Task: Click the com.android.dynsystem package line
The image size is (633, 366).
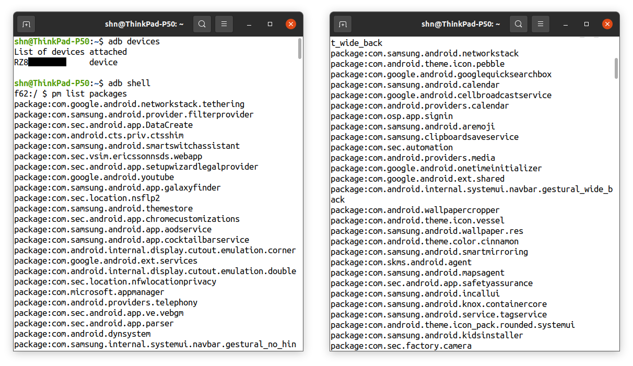Action: [x=83, y=334]
